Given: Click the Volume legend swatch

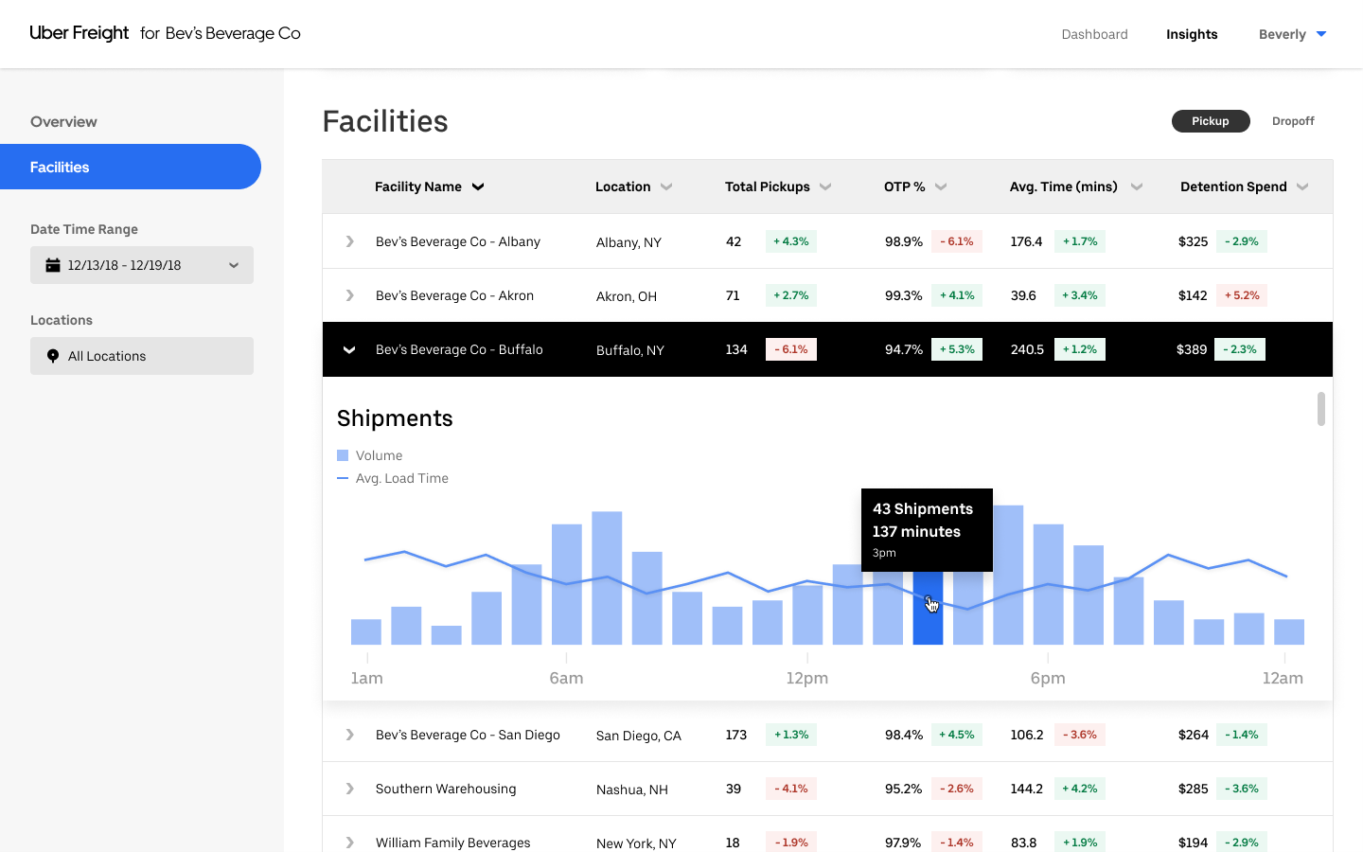Looking at the screenshot, I should [x=343, y=455].
